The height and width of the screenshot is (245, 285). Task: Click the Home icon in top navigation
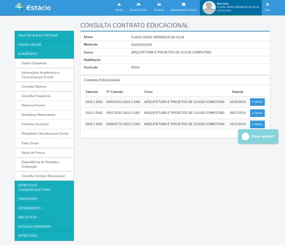pyautogui.click(x=119, y=4)
